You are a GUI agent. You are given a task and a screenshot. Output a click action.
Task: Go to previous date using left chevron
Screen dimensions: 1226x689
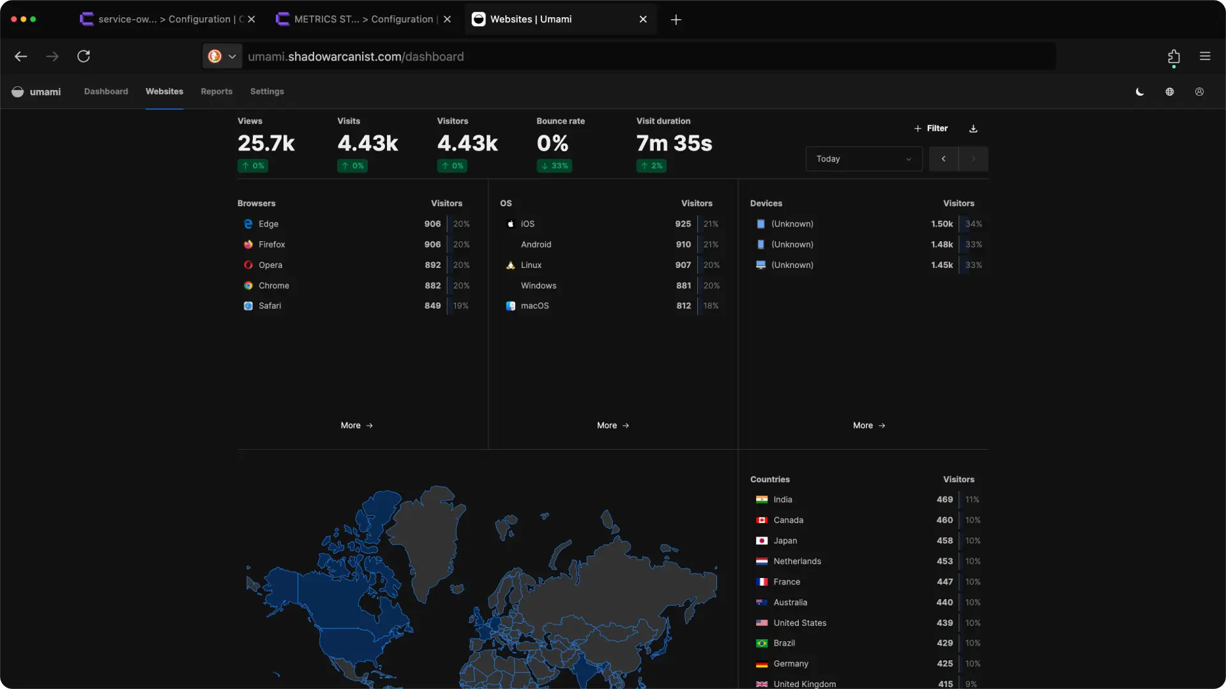943,159
